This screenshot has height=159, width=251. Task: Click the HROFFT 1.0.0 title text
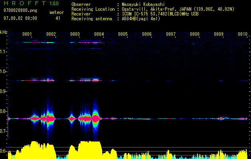31,3
